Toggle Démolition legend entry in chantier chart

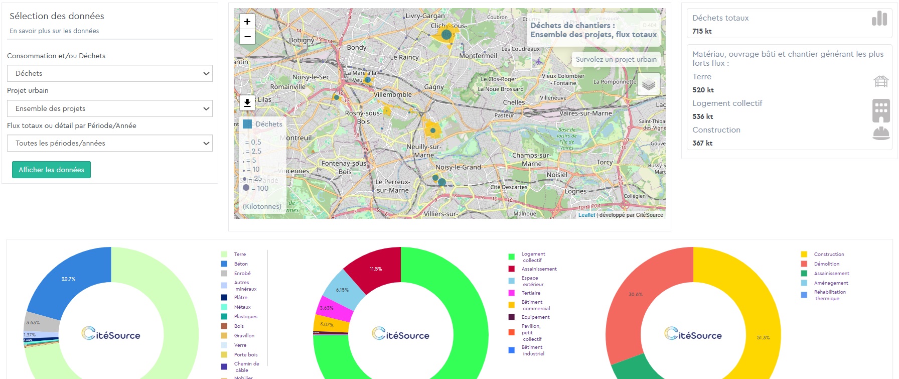826,264
